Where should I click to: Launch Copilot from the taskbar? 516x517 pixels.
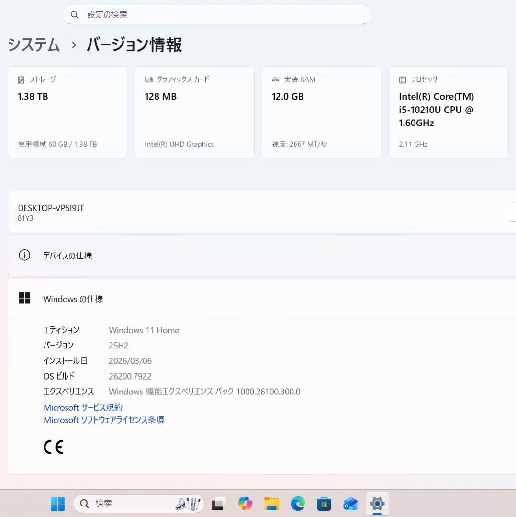click(245, 504)
